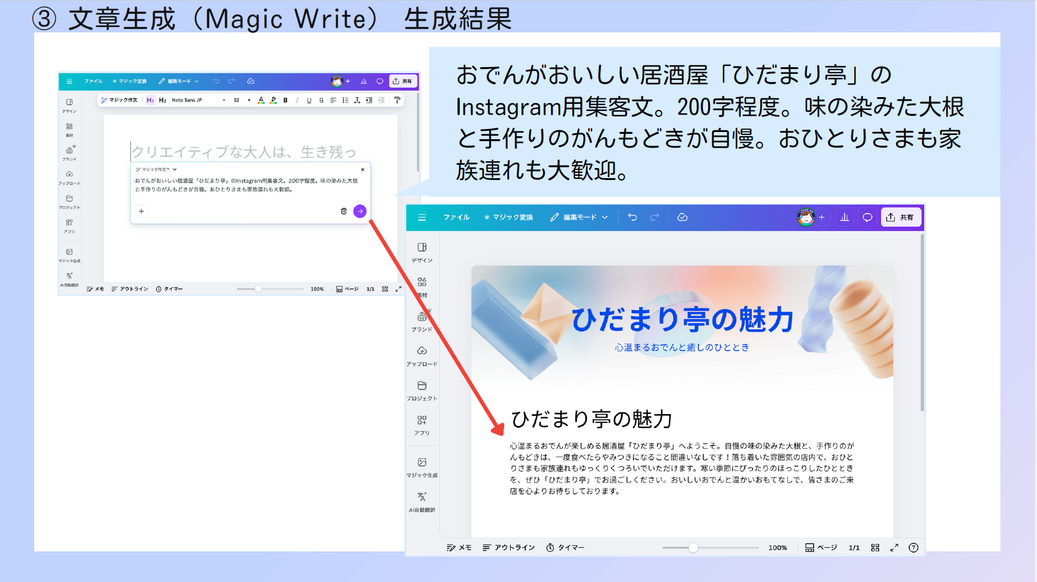Click the vertical scrollbar in the generated-result window
Image resolution: width=1037 pixels, height=582 pixels.
point(922,323)
